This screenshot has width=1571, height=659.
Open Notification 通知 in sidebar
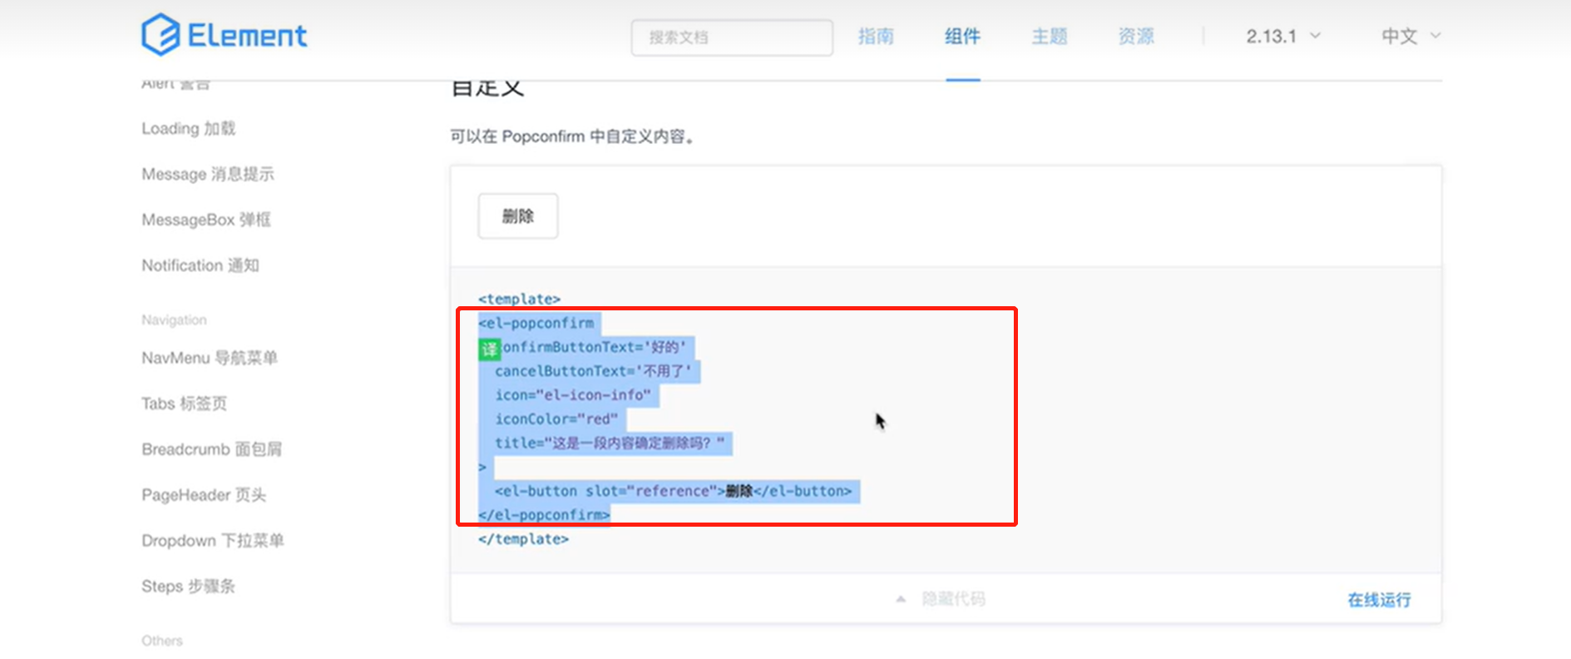200,265
